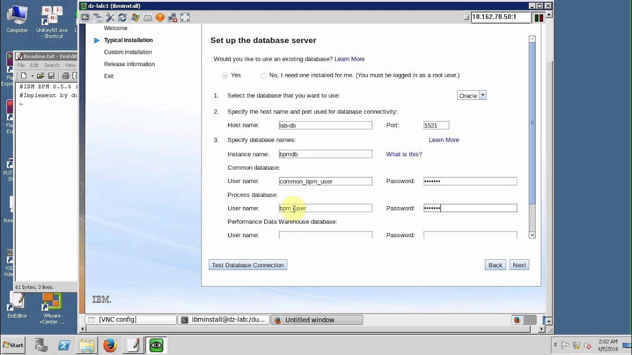Click the Save icon in EmEditor
Image resolution: width=632 pixels, height=355 pixels.
[51, 76]
